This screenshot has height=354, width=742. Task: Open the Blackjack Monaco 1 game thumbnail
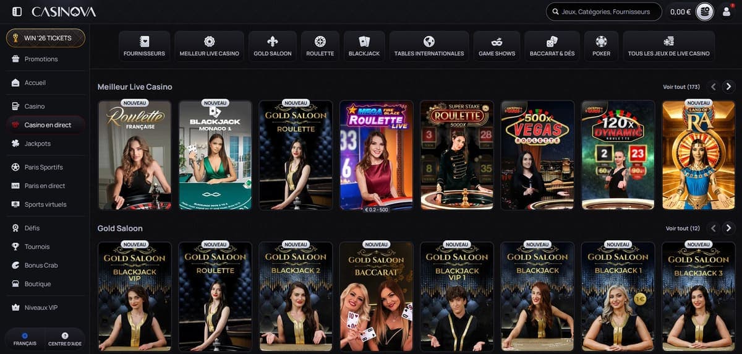pyautogui.click(x=215, y=155)
